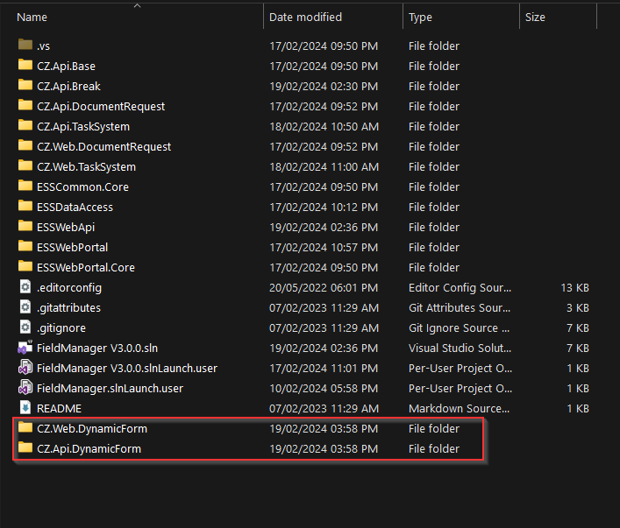Click the CZ.Api.Break folder icon

(x=25, y=85)
